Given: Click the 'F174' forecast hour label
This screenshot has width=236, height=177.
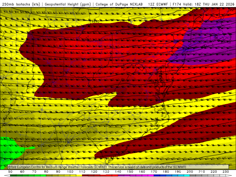Looking at the screenshot, I should 177,4.
